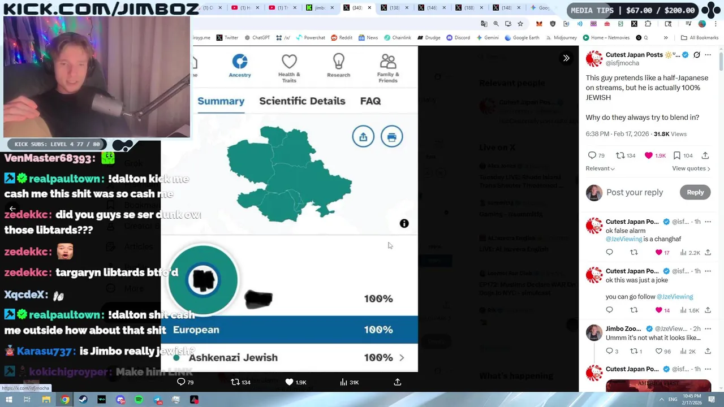
Task: Click views icon showing 31K under image
Action: coord(343,382)
